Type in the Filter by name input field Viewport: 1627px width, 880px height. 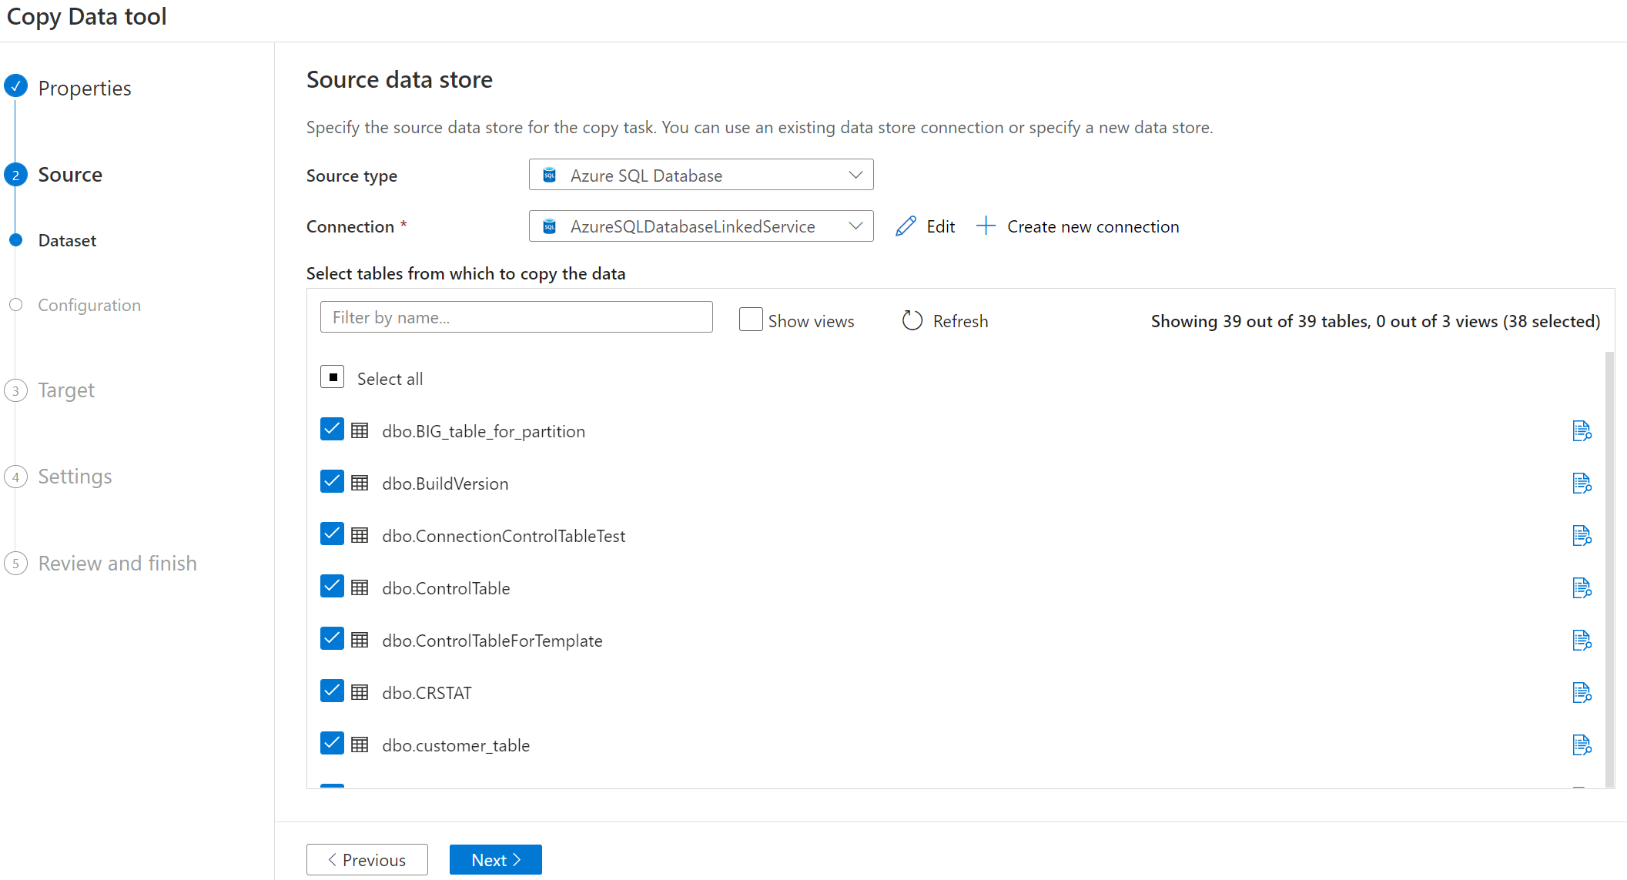517,317
